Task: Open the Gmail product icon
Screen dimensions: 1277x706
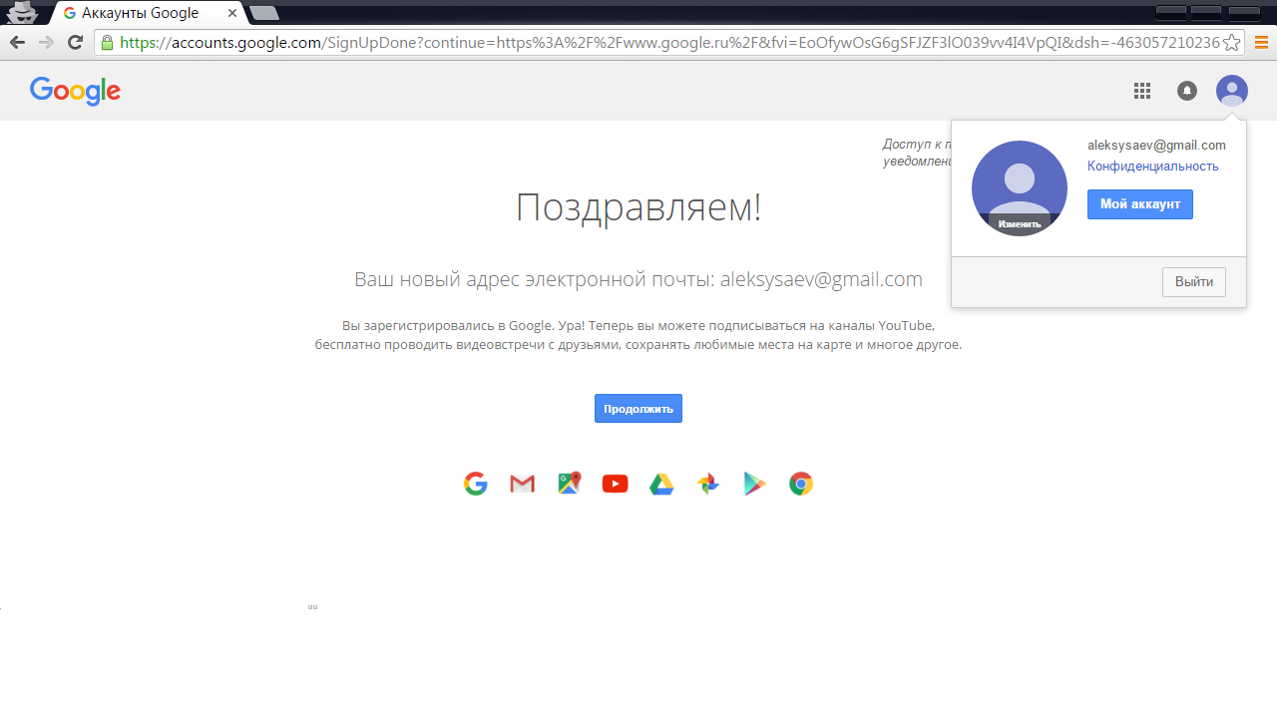Action: pos(523,484)
